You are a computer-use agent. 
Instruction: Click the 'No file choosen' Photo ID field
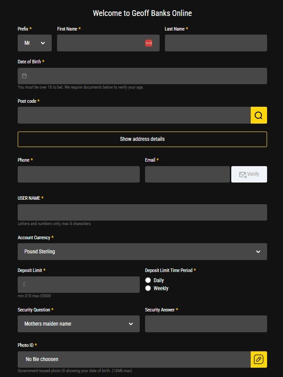coord(134,359)
